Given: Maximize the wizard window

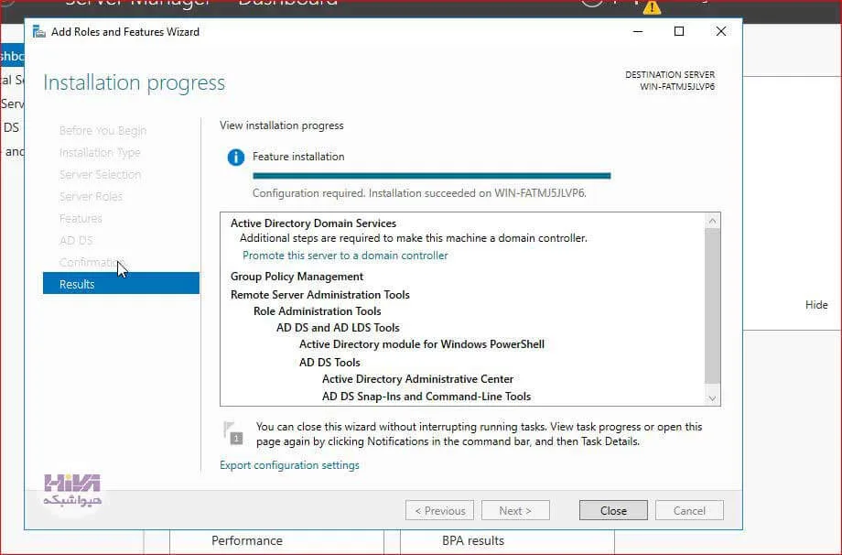Looking at the screenshot, I should click(x=679, y=31).
